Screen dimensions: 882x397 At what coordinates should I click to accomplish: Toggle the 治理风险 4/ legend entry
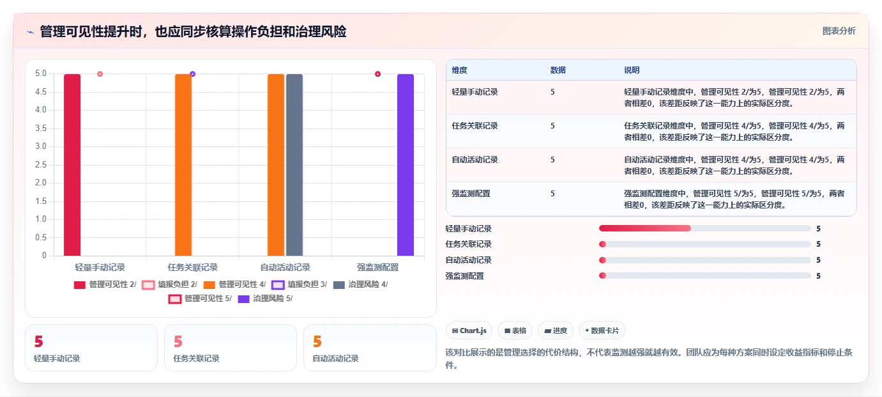click(360, 284)
